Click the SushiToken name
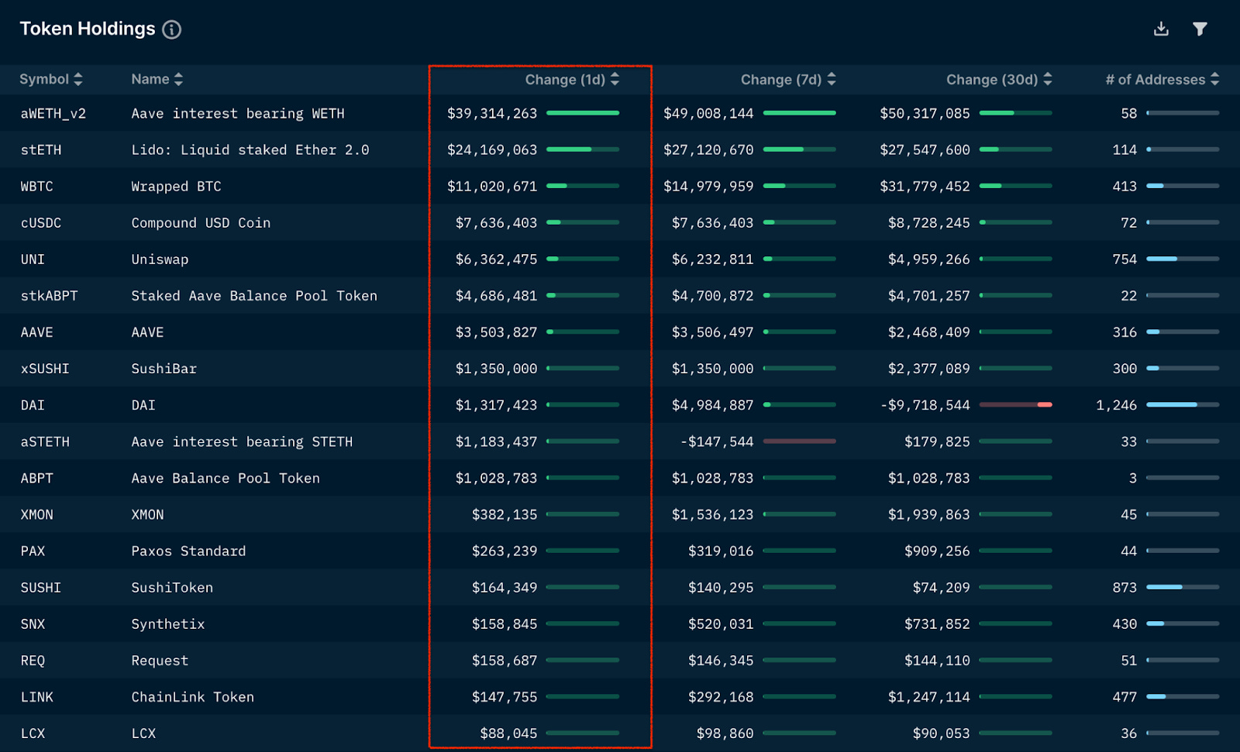This screenshot has width=1240, height=752. [x=172, y=587]
